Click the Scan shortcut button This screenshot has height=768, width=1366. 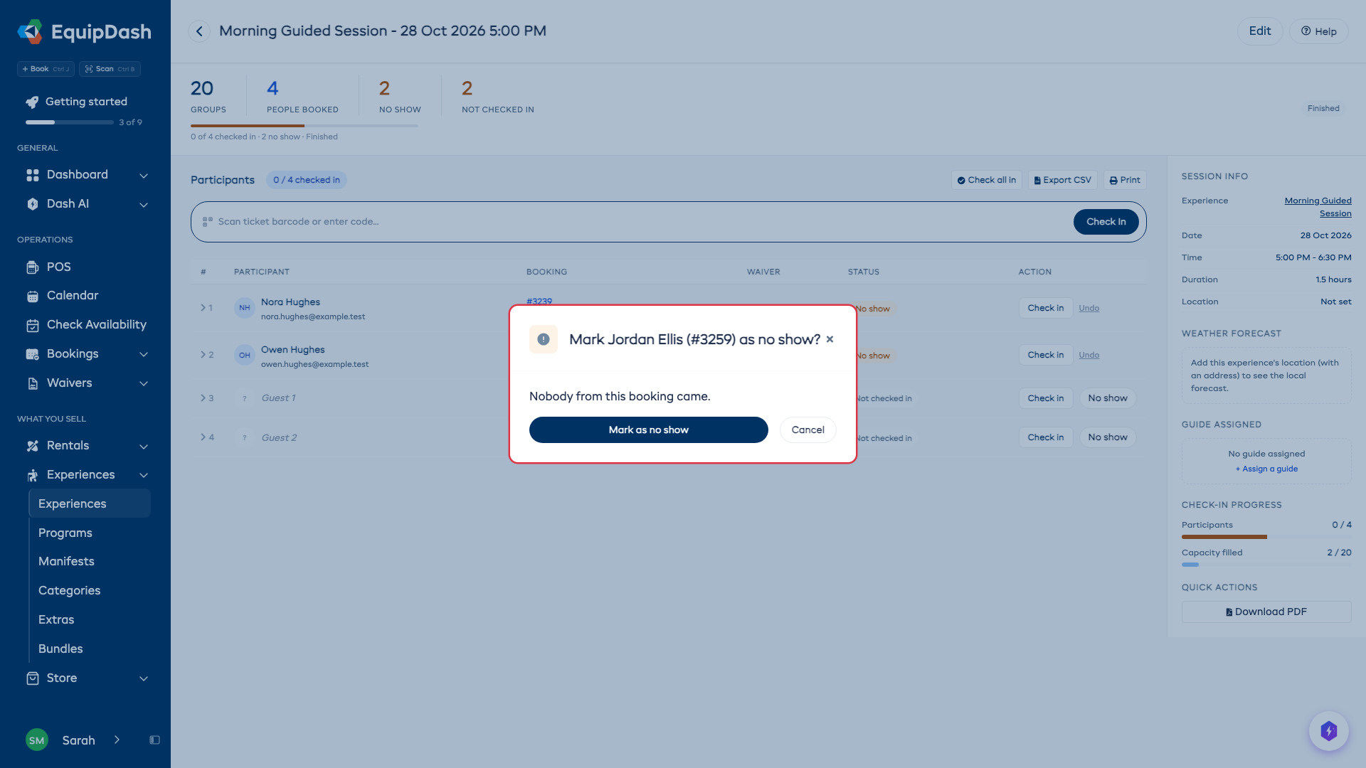click(110, 69)
